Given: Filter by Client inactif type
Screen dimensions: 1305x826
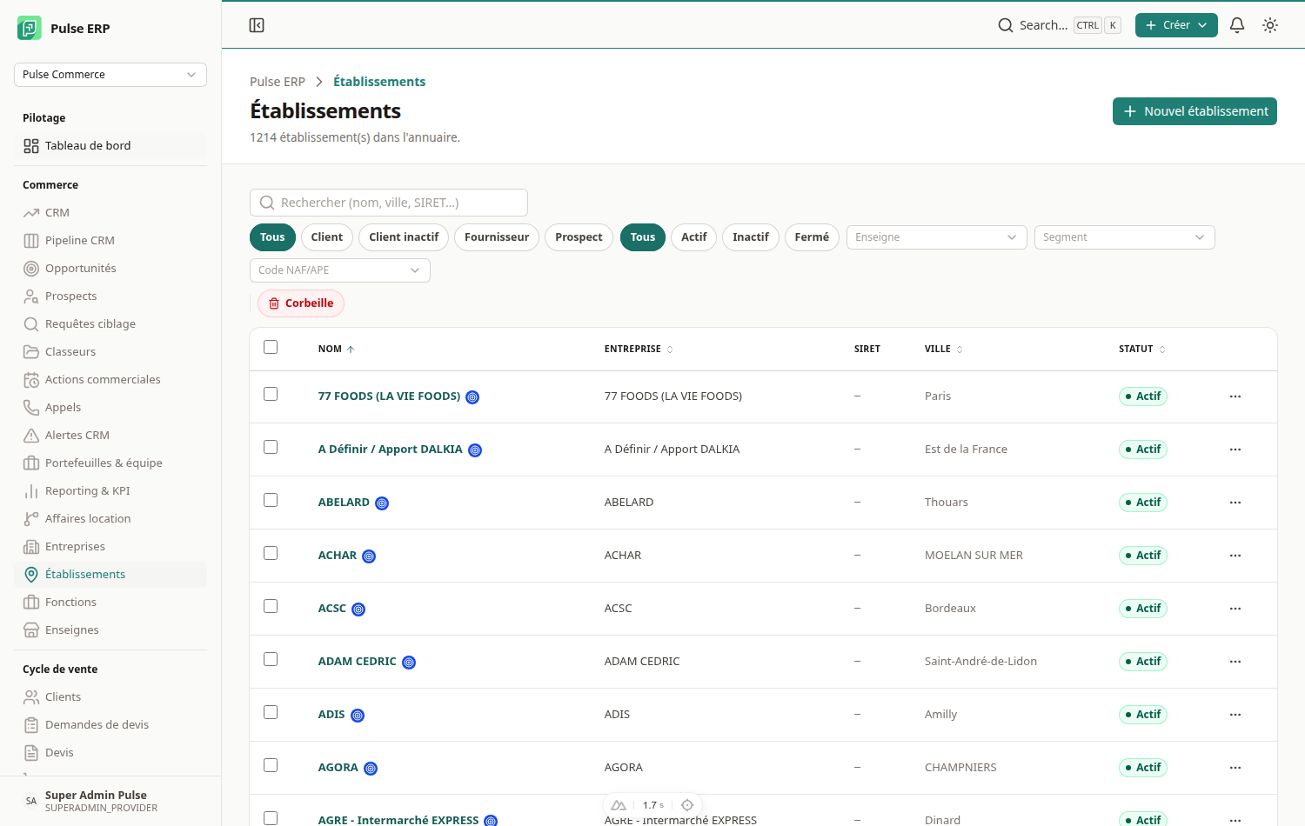Looking at the screenshot, I should tap(404, 237).
